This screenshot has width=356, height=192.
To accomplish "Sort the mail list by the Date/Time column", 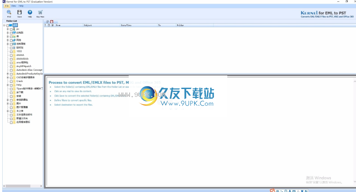I will 139,25.
